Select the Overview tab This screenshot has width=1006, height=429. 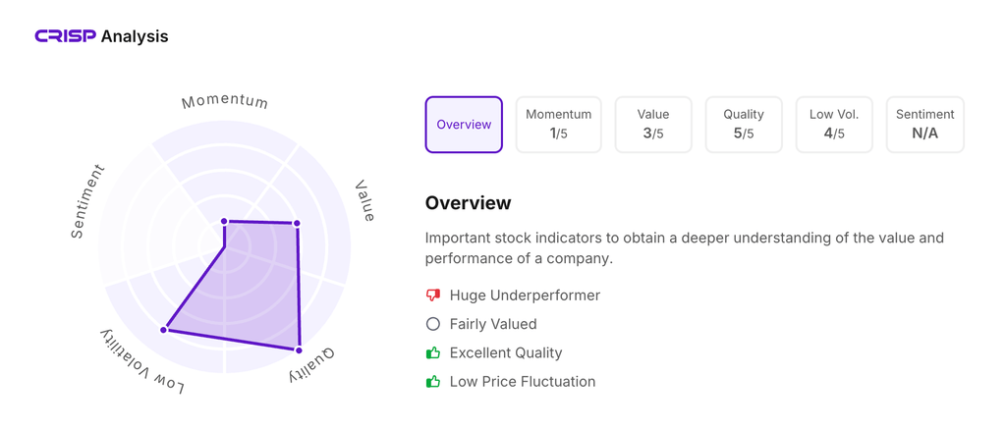[464, 125]
